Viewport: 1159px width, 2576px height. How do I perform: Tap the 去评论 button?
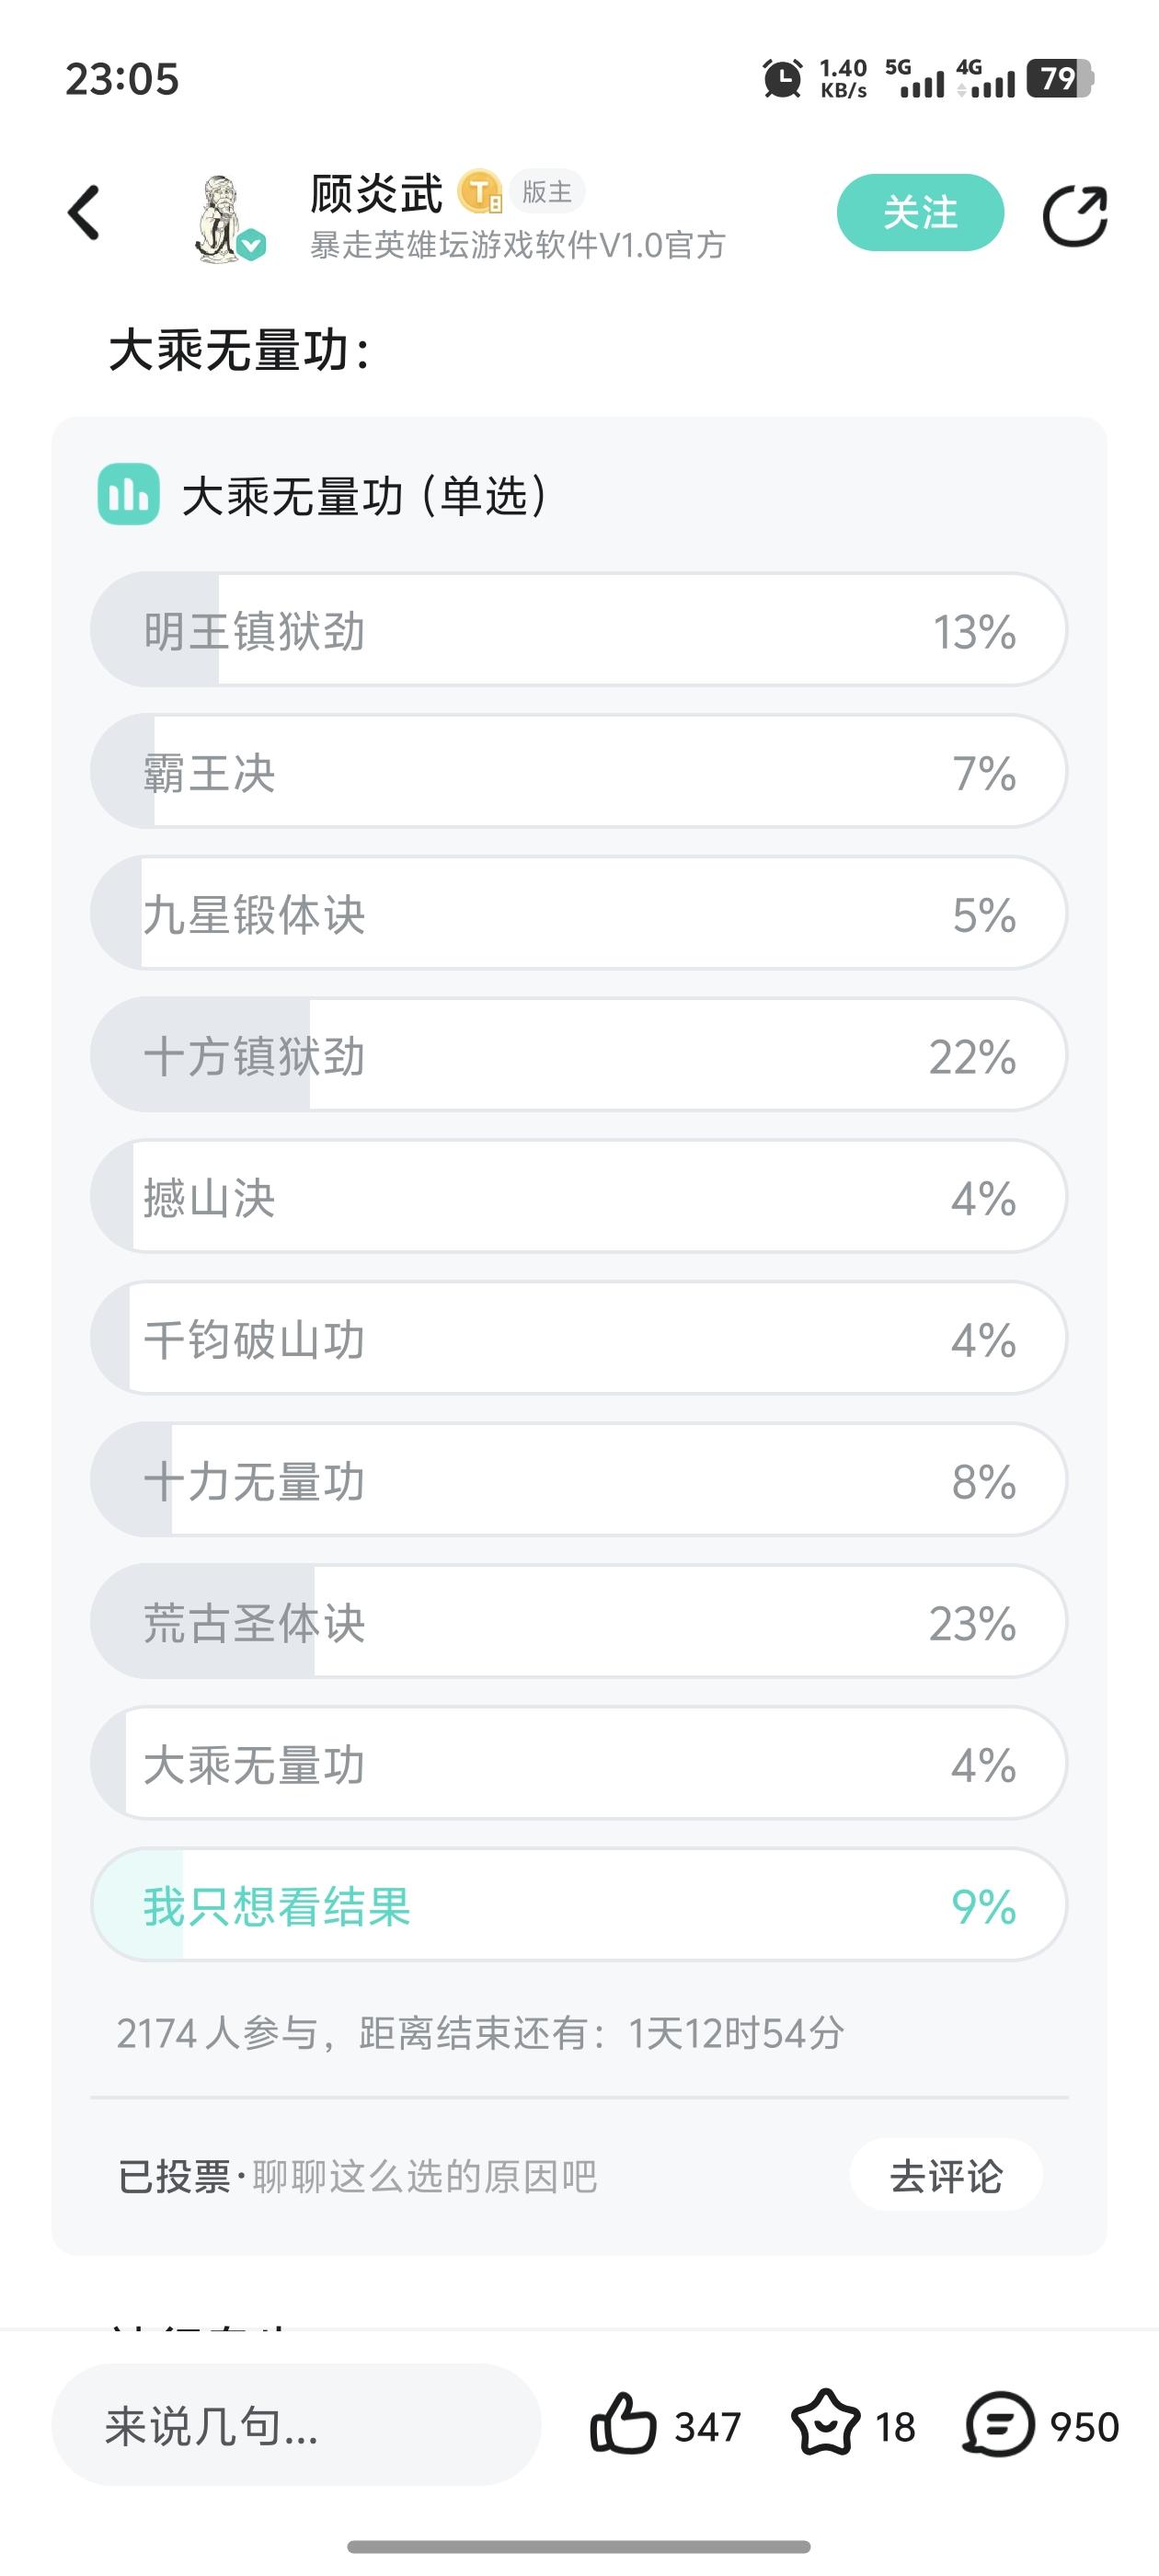pyautogui.click(x=946, y=2177)
